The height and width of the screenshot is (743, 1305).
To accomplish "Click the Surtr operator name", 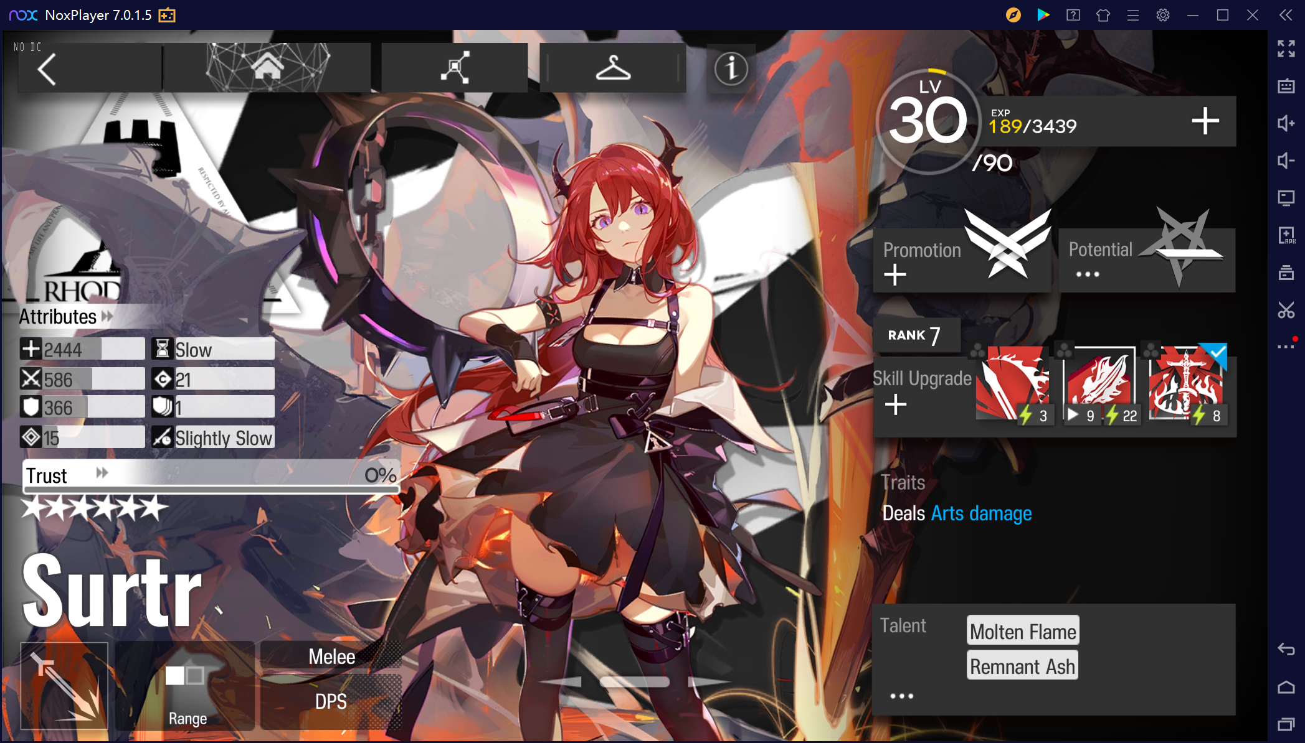I will click(112, 590).
